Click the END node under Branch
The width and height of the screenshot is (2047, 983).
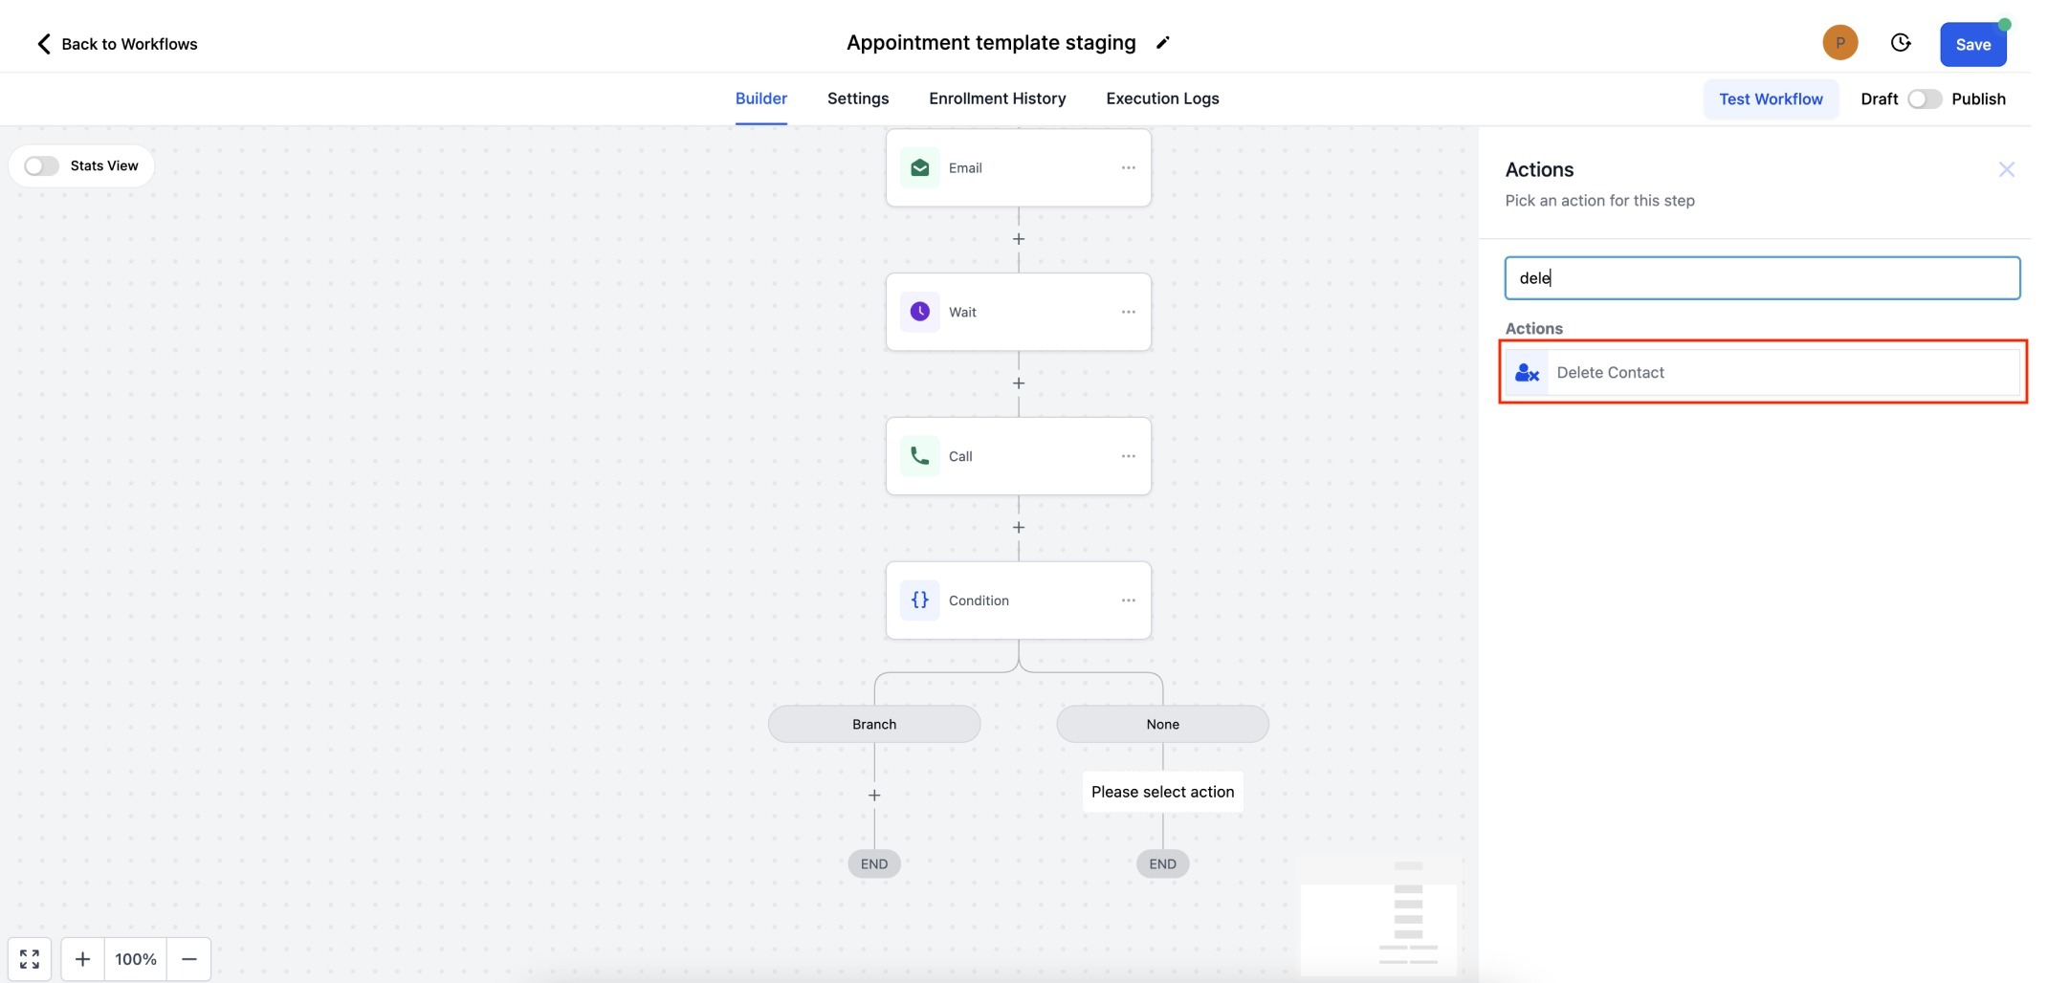tap(874, 863)
